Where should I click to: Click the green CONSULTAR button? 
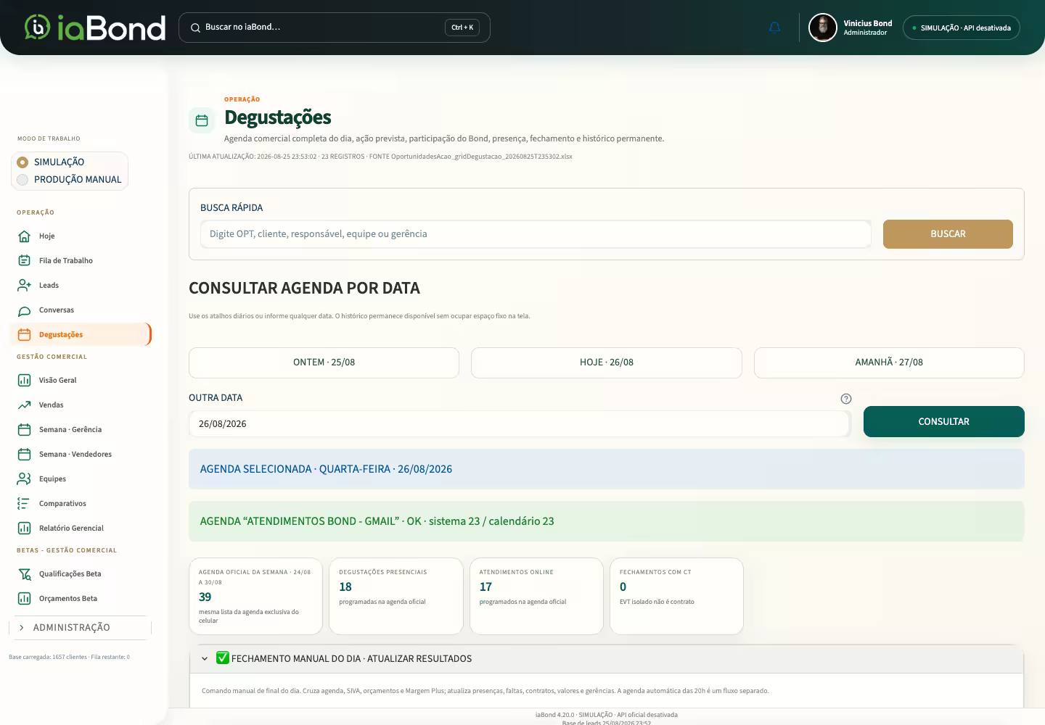[x=943, y=422]
